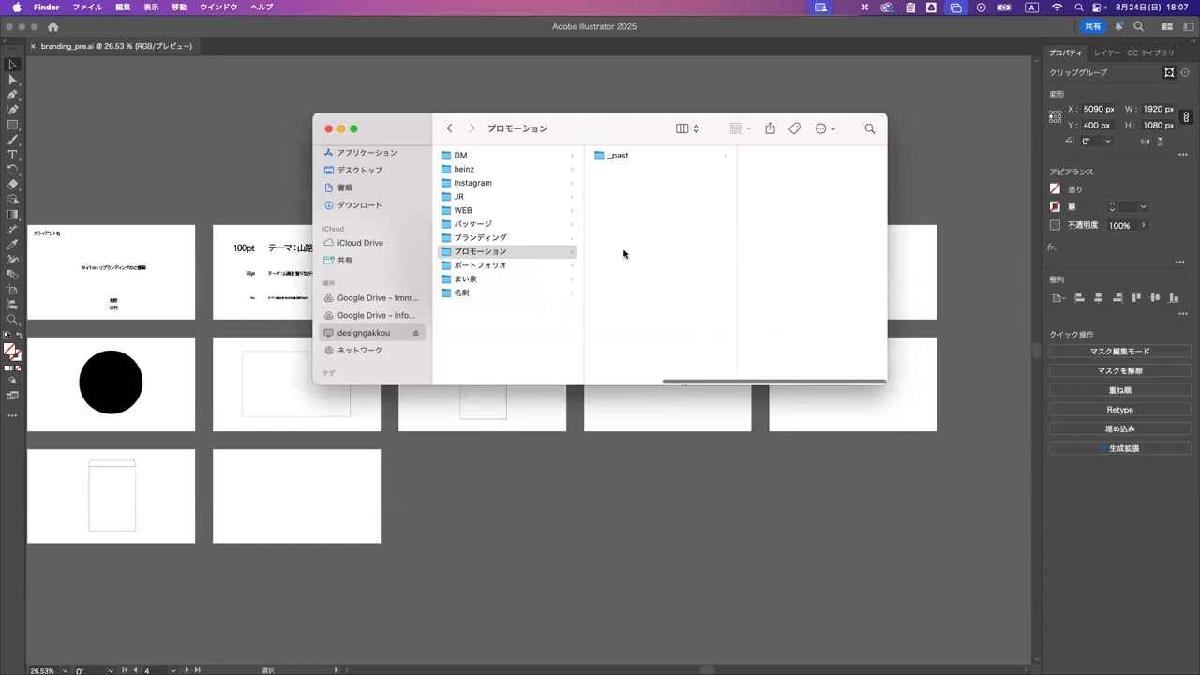Select the Curvature tool
The height and width of the screenshot is (675, 1200).
[12, 111]
